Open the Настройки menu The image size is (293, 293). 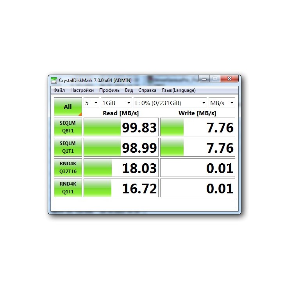pos(82,90)
